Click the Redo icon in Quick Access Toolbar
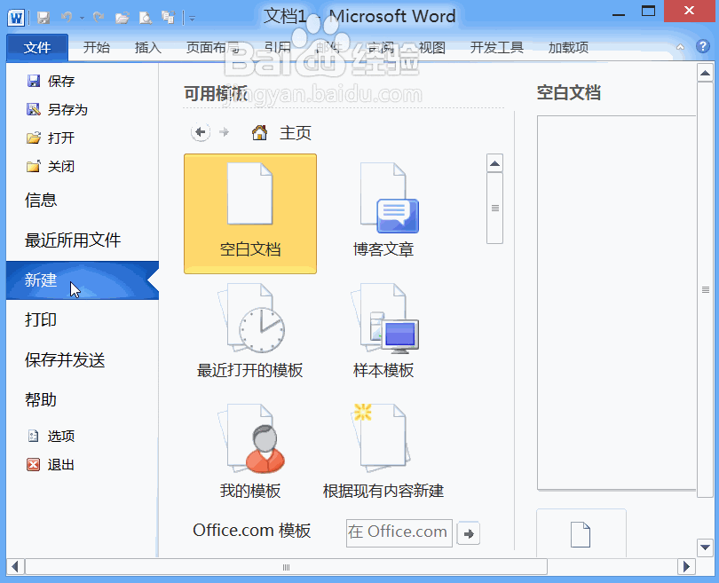719x583 pixels. pos(99,18)
